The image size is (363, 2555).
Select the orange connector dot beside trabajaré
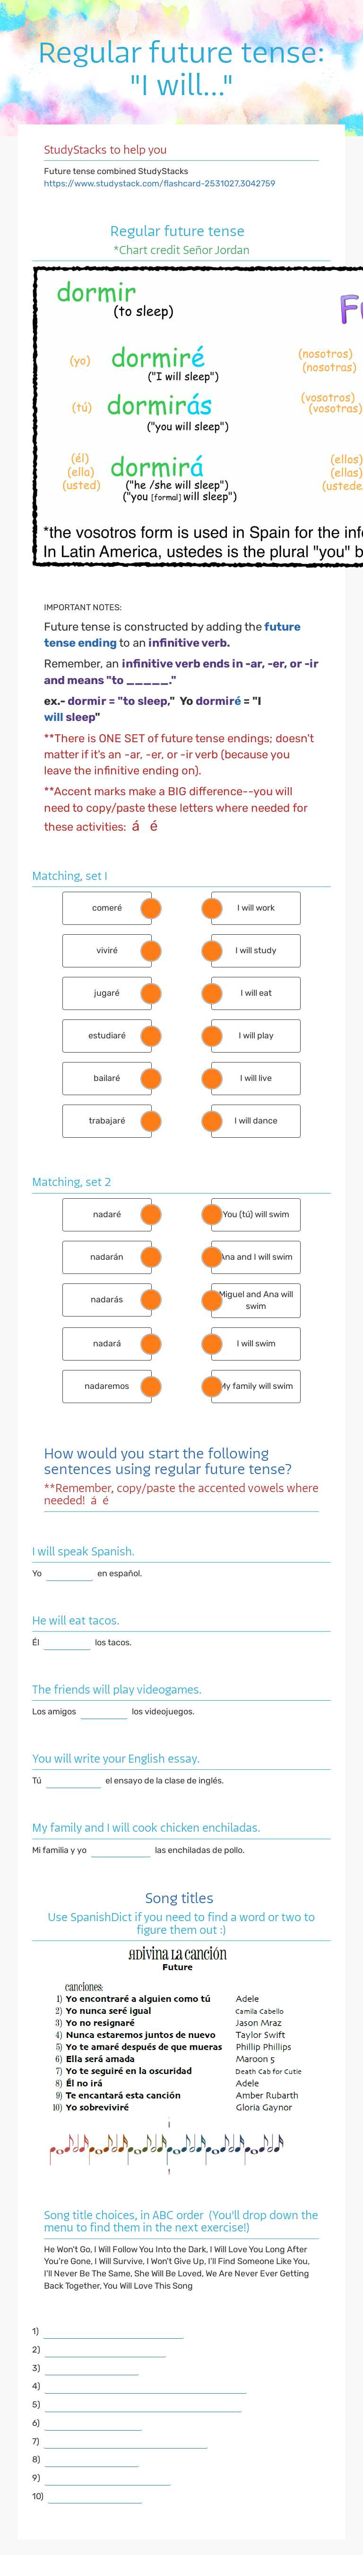pyautogui.click(x=151, y=1121)
